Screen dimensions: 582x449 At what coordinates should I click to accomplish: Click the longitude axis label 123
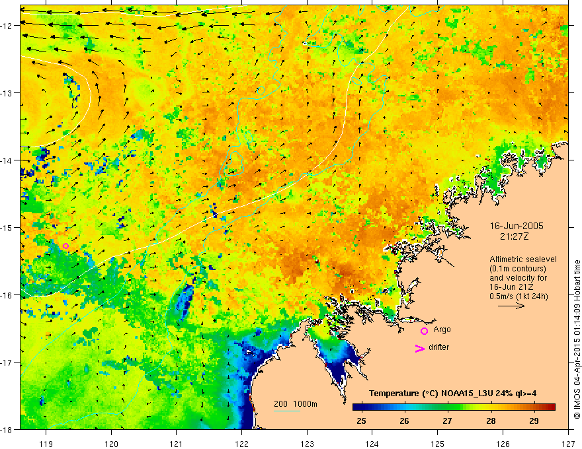point(307,444)
